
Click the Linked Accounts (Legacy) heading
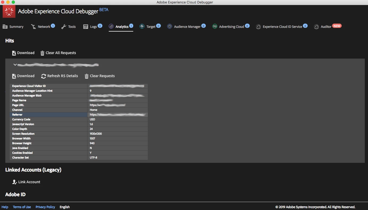33,170
